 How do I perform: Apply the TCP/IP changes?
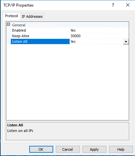point(94,149)
